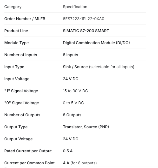Click the "0 to 5 V DC" value

pyautogui.click(x=73, y=103)
